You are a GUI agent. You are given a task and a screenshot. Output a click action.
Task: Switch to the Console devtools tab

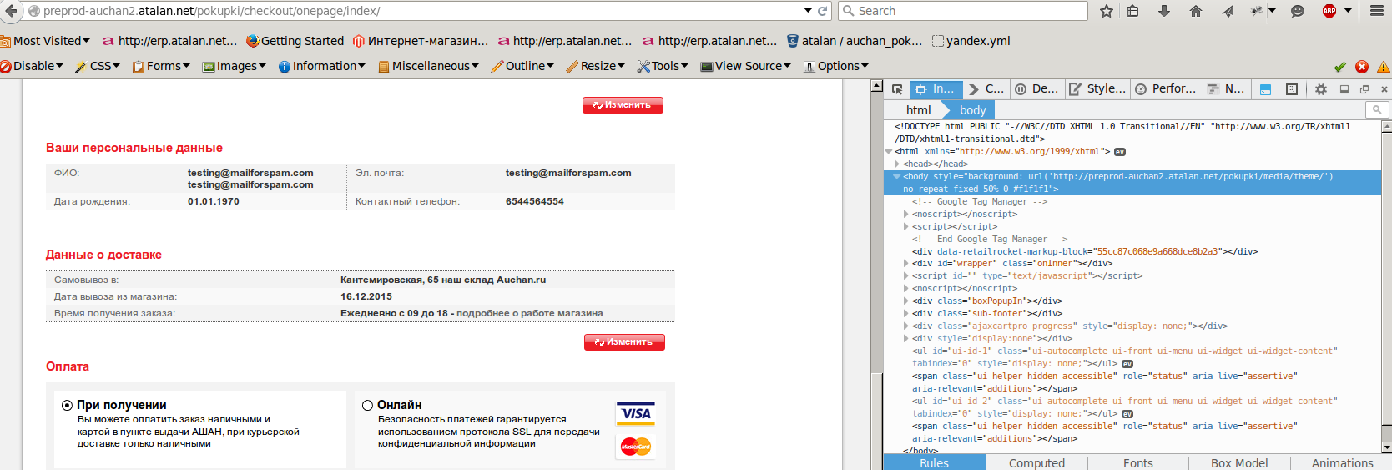pyautogui.click(x=986, y=88)
